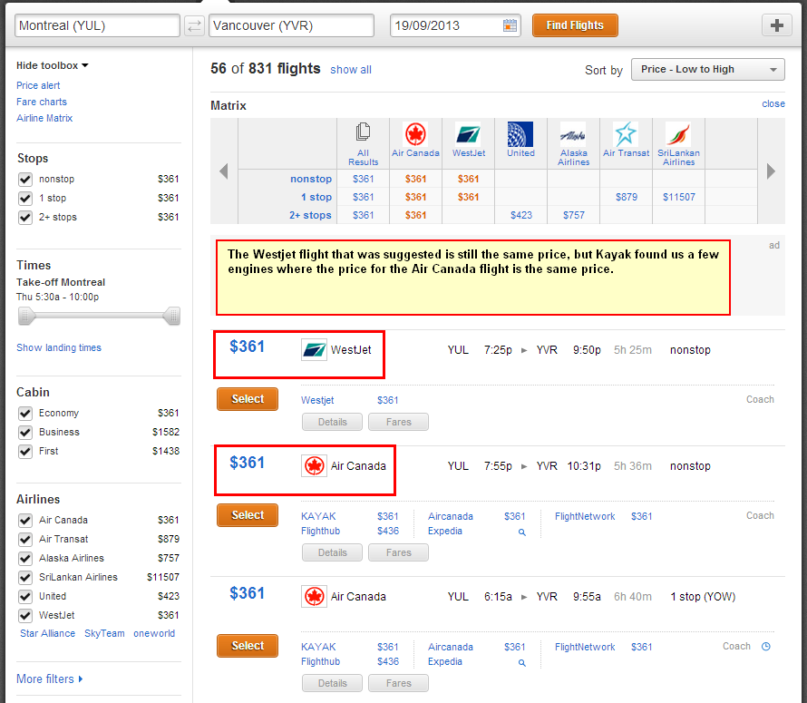This screenshot has width=807, height=703.
Task: Open Fares for the Air Canada 7:55p flight
Action: 398,552
